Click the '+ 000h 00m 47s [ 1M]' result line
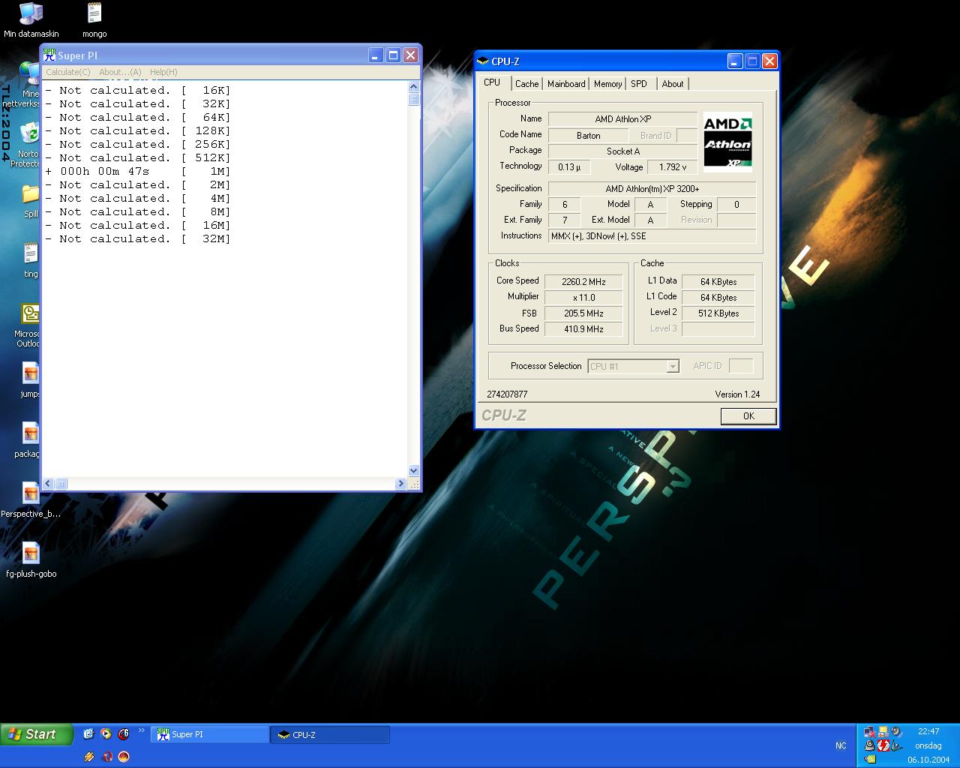 138,171
